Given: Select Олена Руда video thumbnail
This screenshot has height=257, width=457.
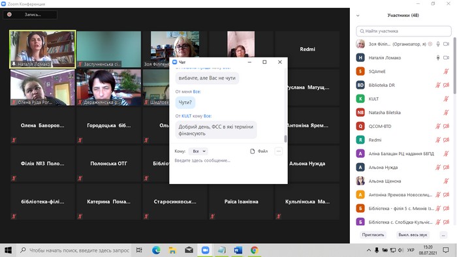Looking at the screenshot, I should (x=42, y=87).
